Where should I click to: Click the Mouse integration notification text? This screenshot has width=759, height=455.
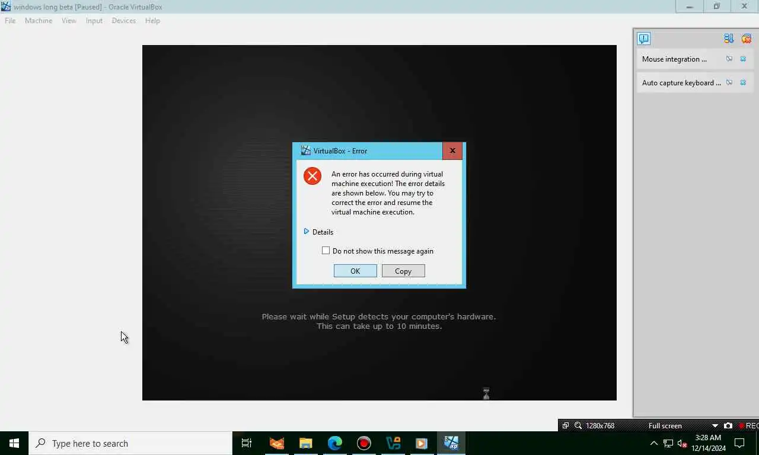[674, 59]
